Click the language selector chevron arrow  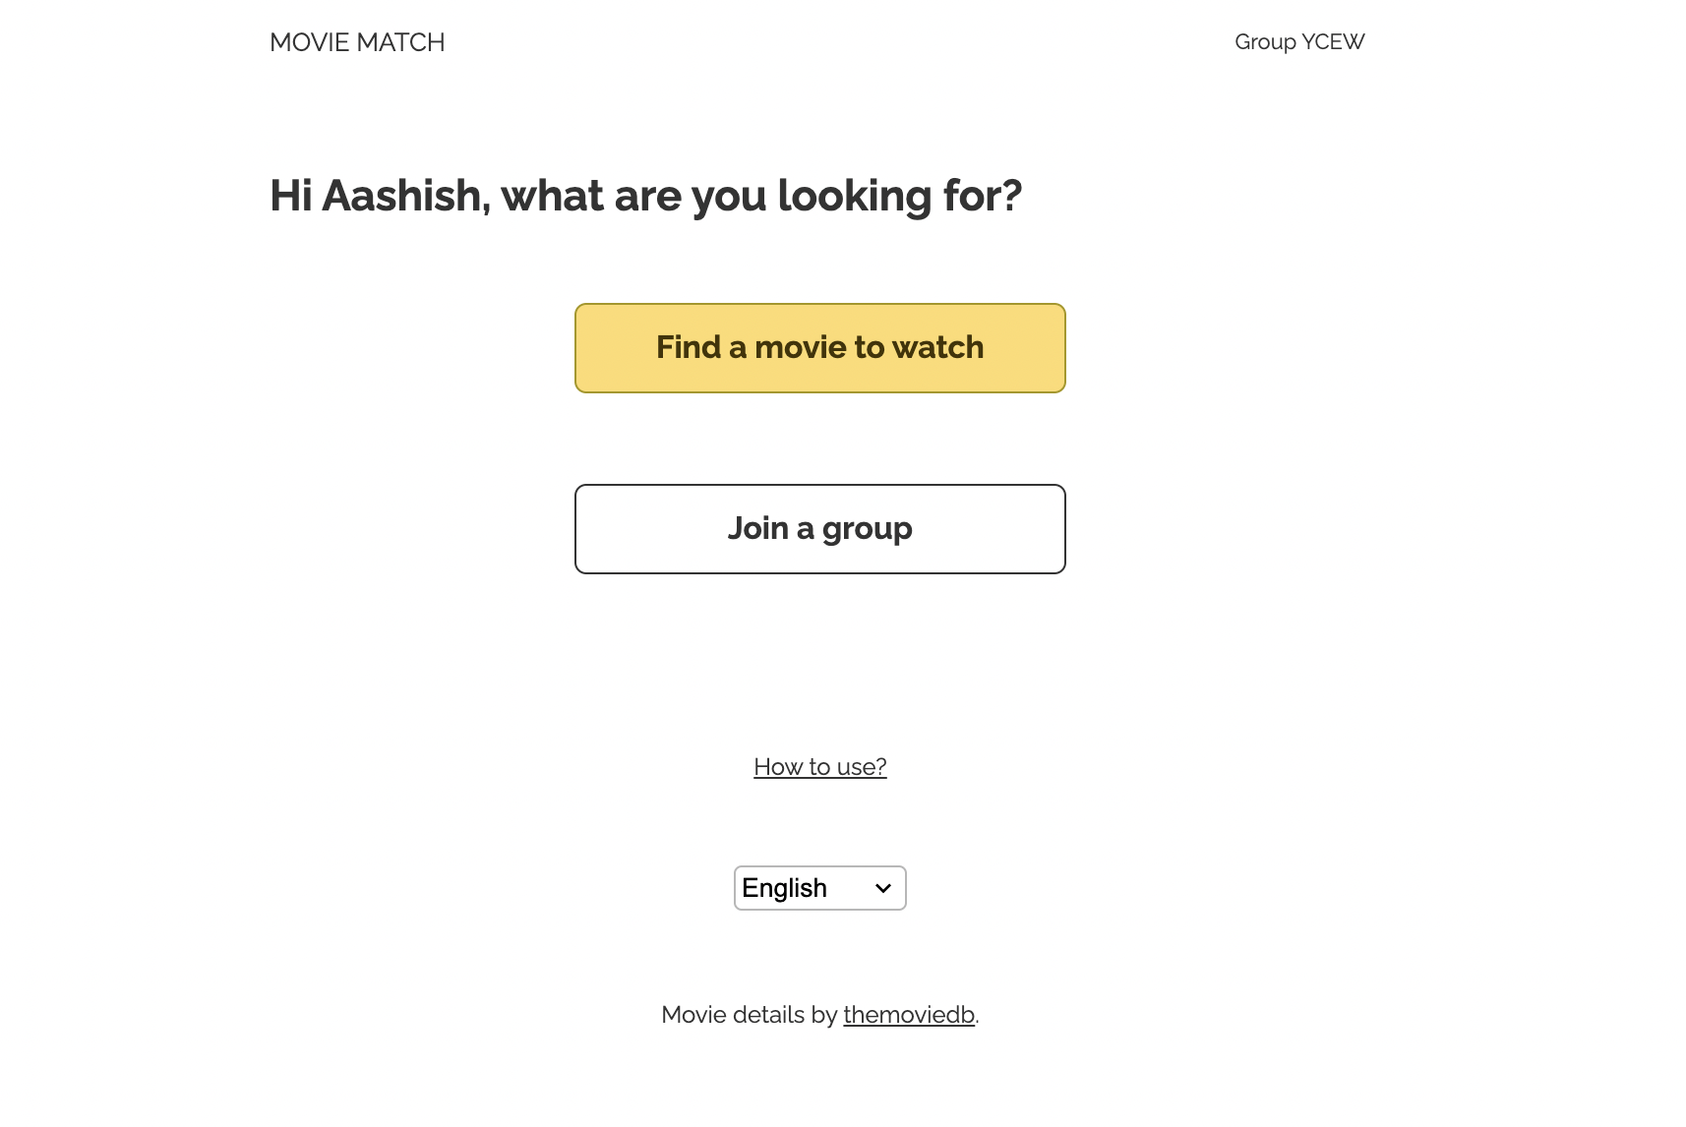[x=882, y=887]
